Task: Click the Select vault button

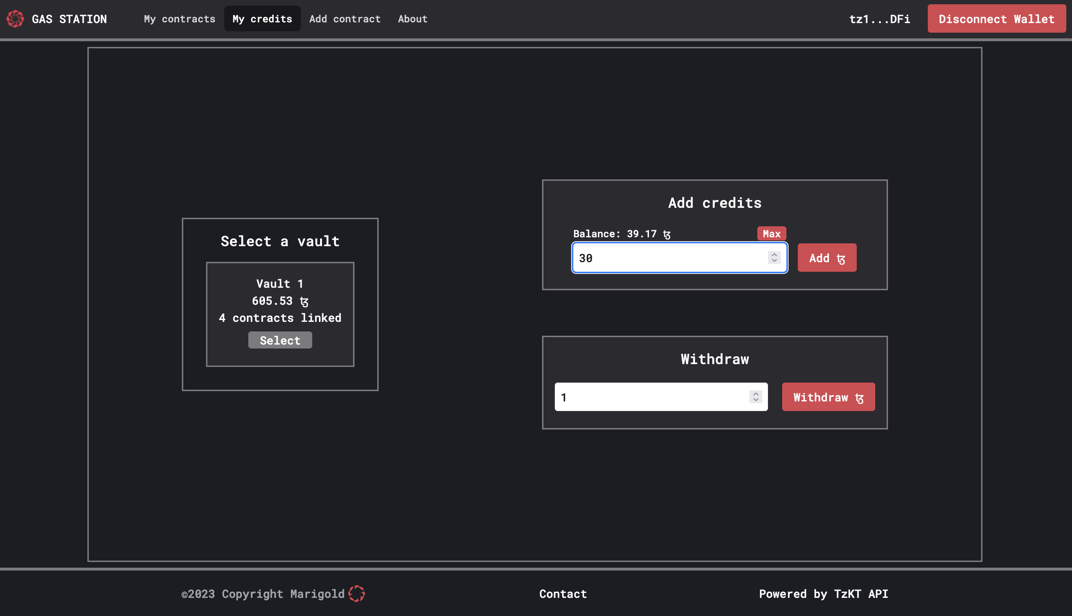Action: tap(280, 339)
